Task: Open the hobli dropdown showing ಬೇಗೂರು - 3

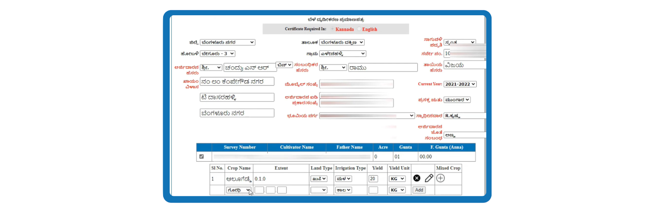Action: (x=217, y=54)
